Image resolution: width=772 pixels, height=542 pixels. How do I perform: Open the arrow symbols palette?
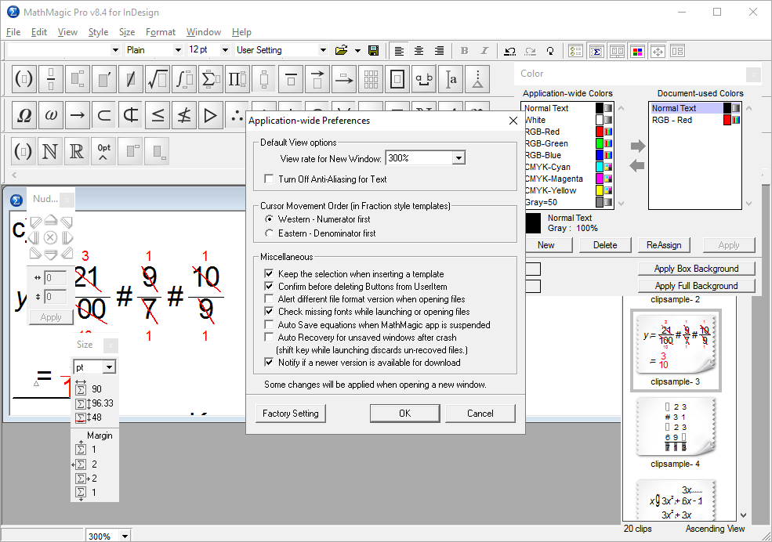[x=78, y=115]
